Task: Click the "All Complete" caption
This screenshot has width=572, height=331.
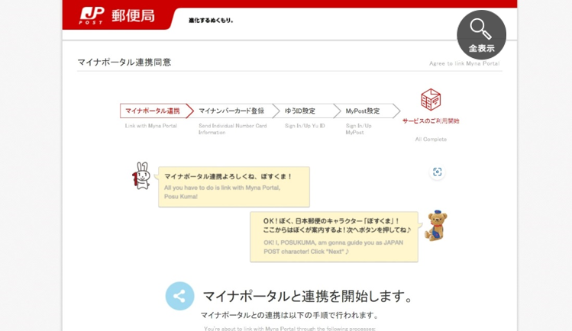Action: [x=431, y=139]
